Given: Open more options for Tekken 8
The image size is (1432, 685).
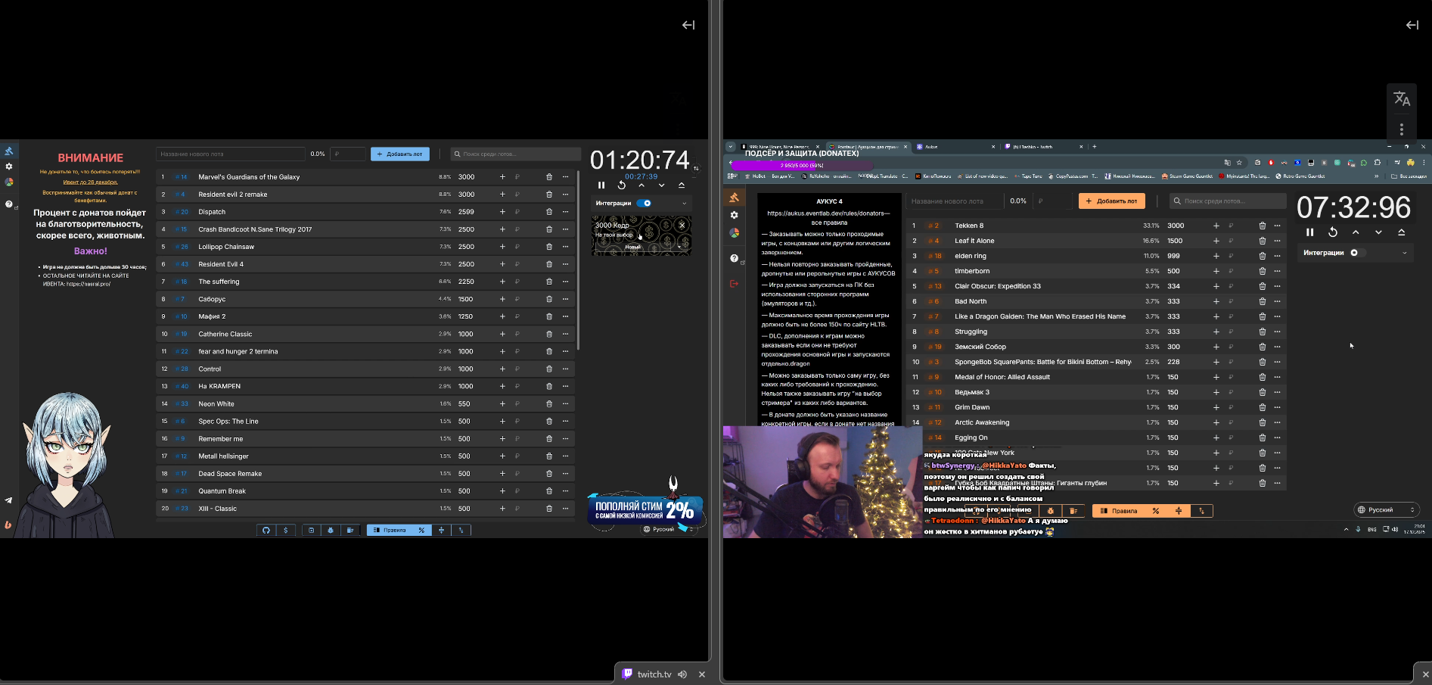Looking at the screenshot, I should pyautogui.click(x=1277, y=226).
